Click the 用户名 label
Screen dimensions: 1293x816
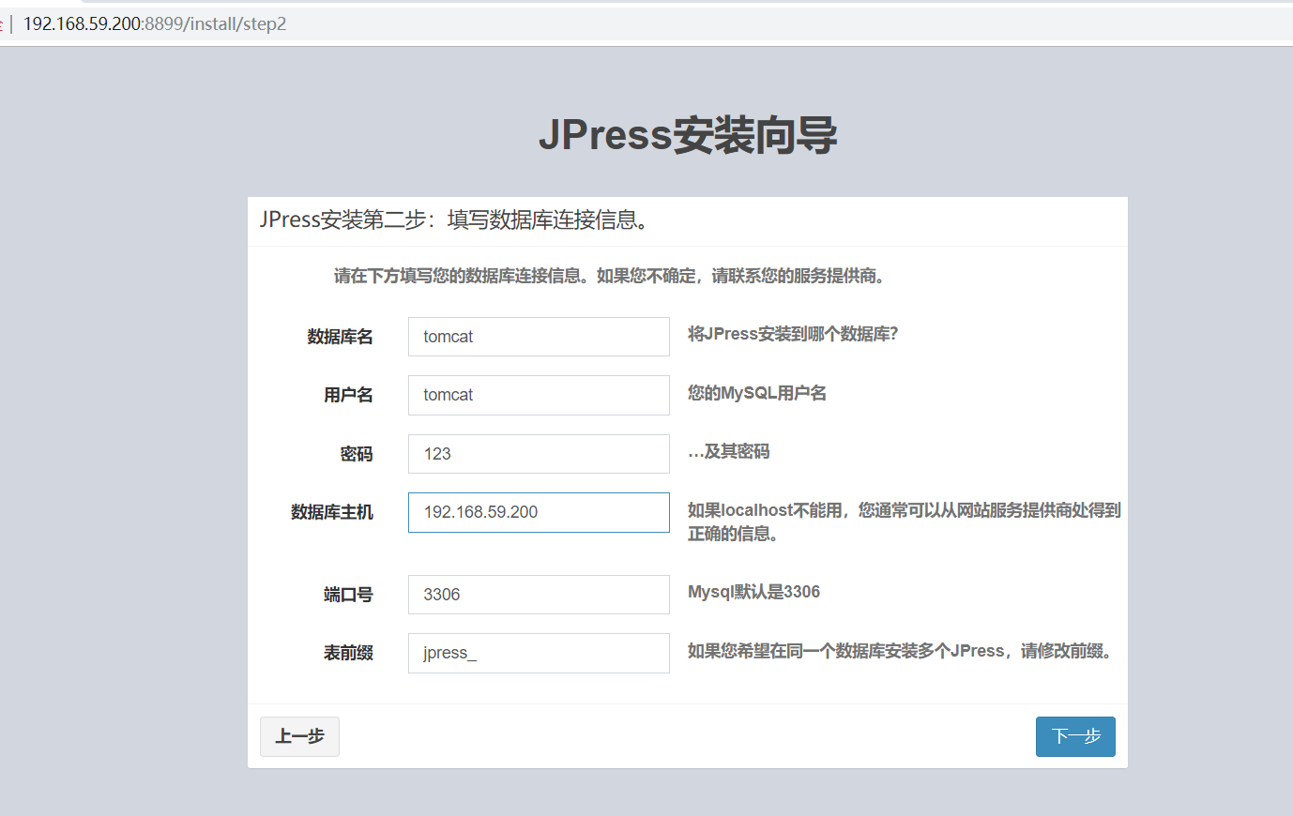click(x=348, y=395)
